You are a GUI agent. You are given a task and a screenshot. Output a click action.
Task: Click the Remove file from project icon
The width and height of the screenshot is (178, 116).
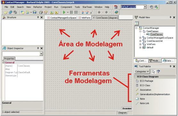[x=57, y=12]
